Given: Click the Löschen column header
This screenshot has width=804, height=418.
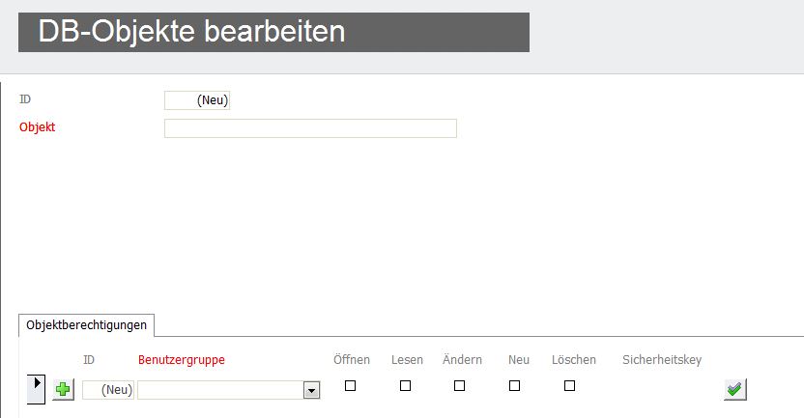Looking at the screenshot, I should [x=574, y=360].
